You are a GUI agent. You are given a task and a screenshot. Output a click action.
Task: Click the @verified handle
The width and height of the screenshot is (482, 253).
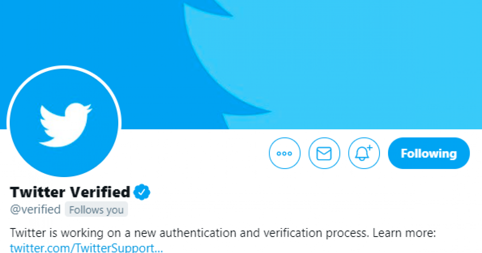pos(35,210)
